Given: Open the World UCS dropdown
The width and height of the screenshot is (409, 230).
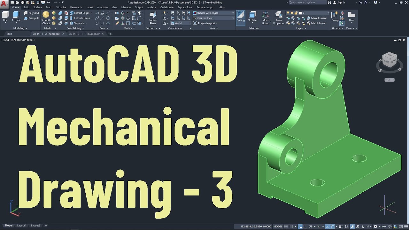Looking at the screenshot, I should [181, 23].
